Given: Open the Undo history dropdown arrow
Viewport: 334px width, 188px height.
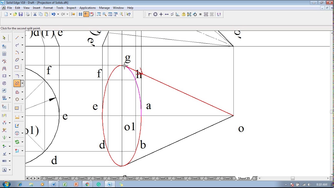Looking at the screenshot, I should pos(58,14).
